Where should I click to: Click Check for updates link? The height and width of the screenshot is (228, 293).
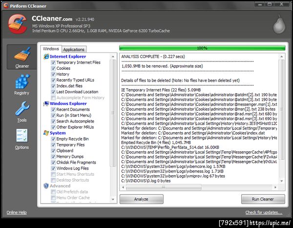point(264,212)
